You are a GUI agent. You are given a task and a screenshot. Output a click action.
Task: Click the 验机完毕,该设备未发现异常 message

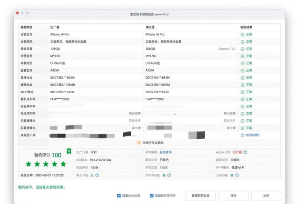(42, 187)
